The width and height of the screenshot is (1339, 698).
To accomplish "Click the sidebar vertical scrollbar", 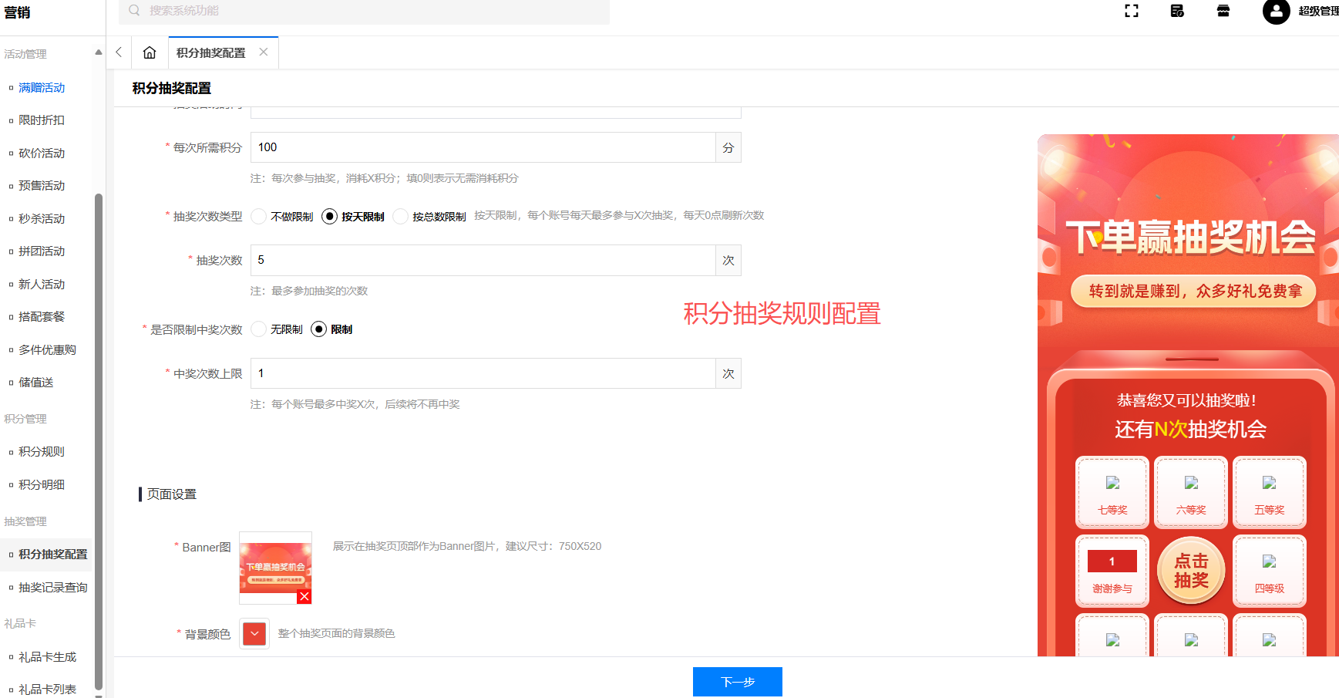I will [98, 441].
